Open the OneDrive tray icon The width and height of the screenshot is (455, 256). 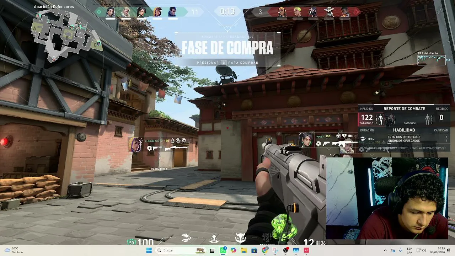(393, 250)
